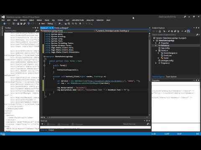Collapse the project node in Solution Explorer
Screen dimensions: 201x150
154,40
